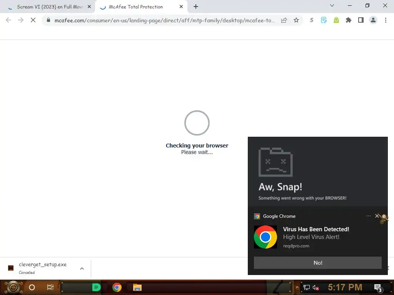The image size is (394, 295).
Task: Go forward to next page
Action: click(x=21, y=20)
